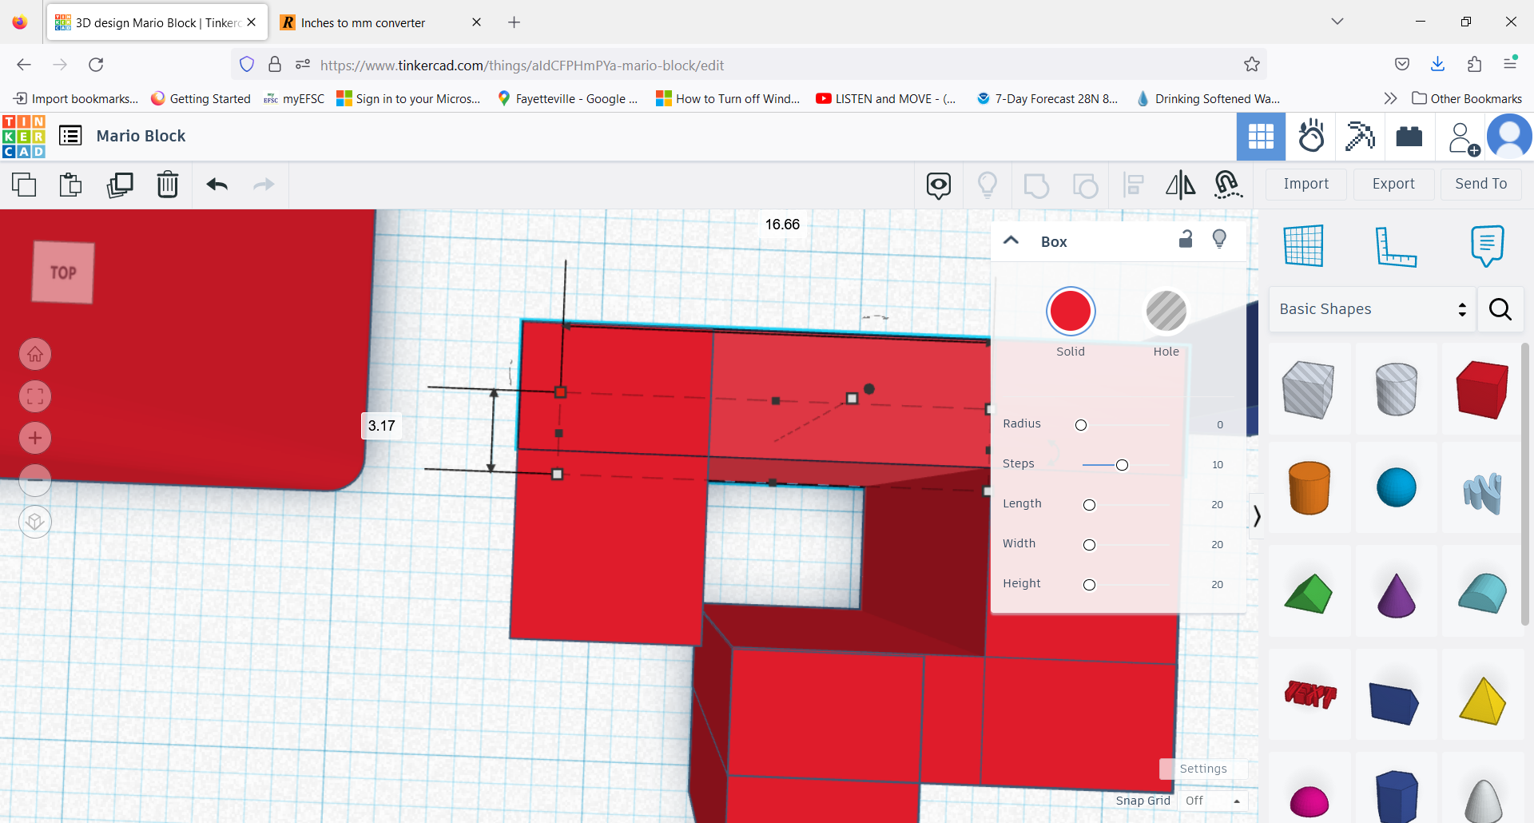Click the Workplane grid icon
1534x823 pixels.
click(1305, 246)
